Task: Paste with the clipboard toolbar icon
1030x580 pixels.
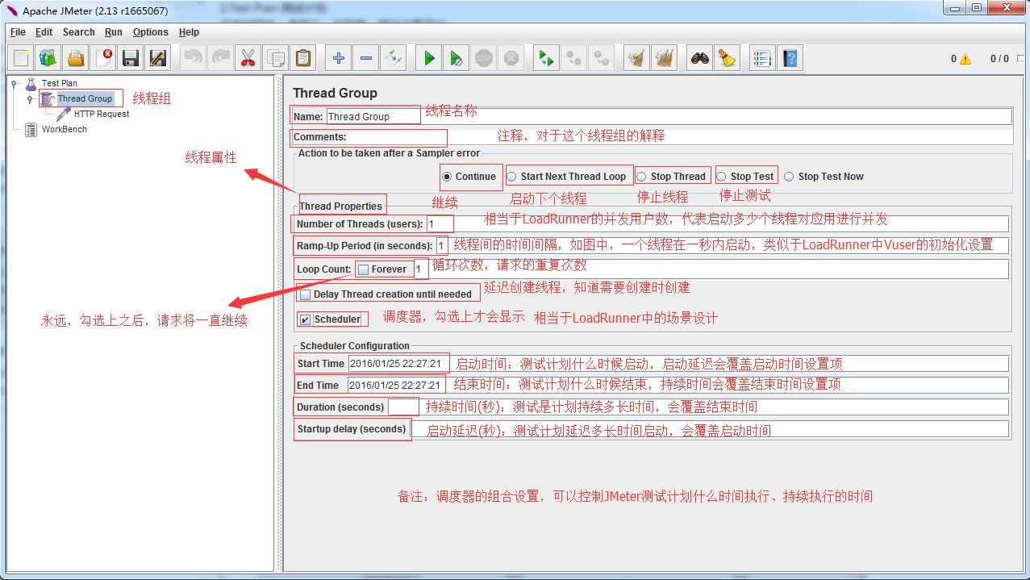Action: pos(303,58)
